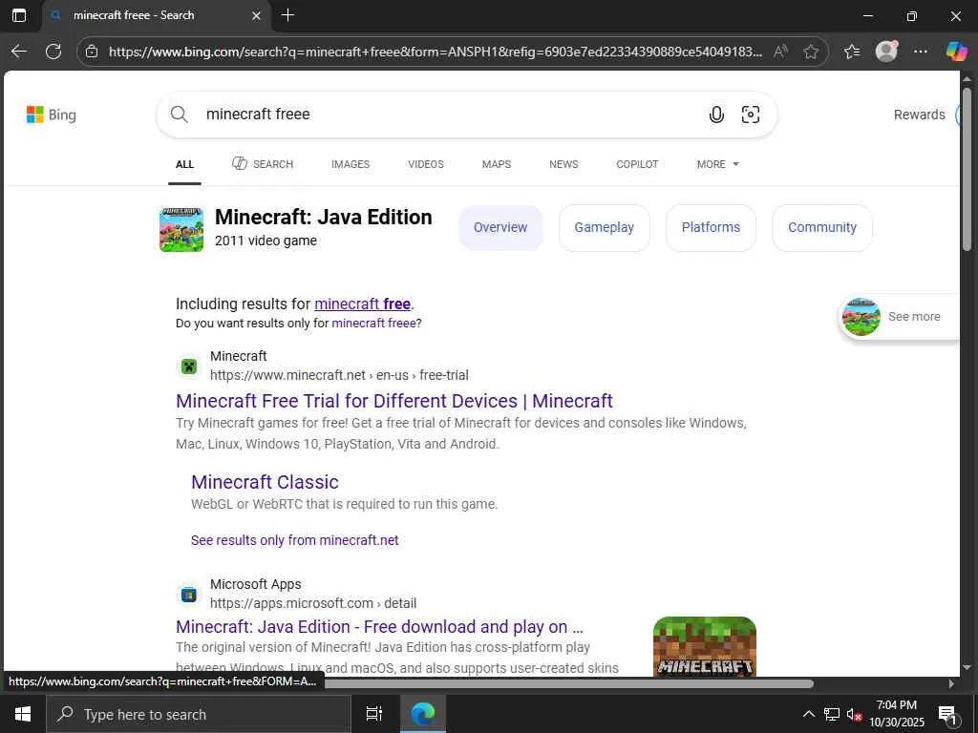
Task: View site information lock icon
Action: pyautogui.click(x=92, y=52)
